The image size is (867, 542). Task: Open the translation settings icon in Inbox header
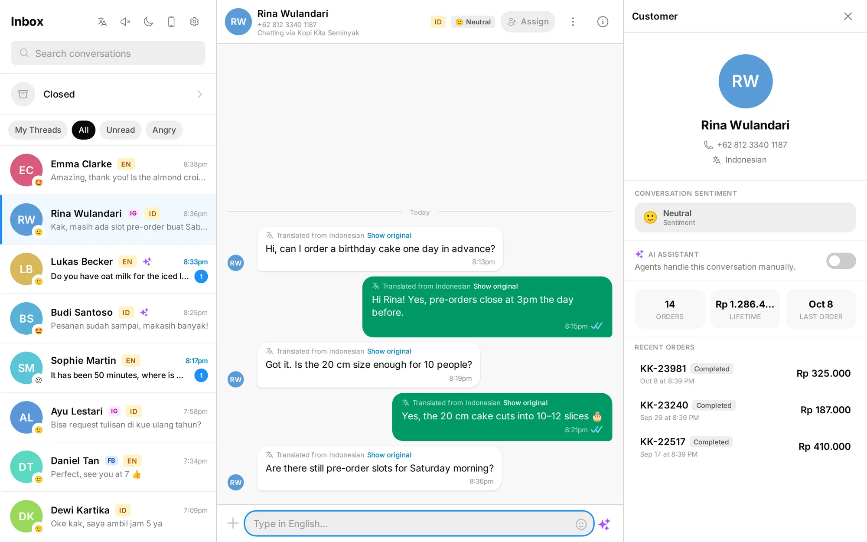102,22
